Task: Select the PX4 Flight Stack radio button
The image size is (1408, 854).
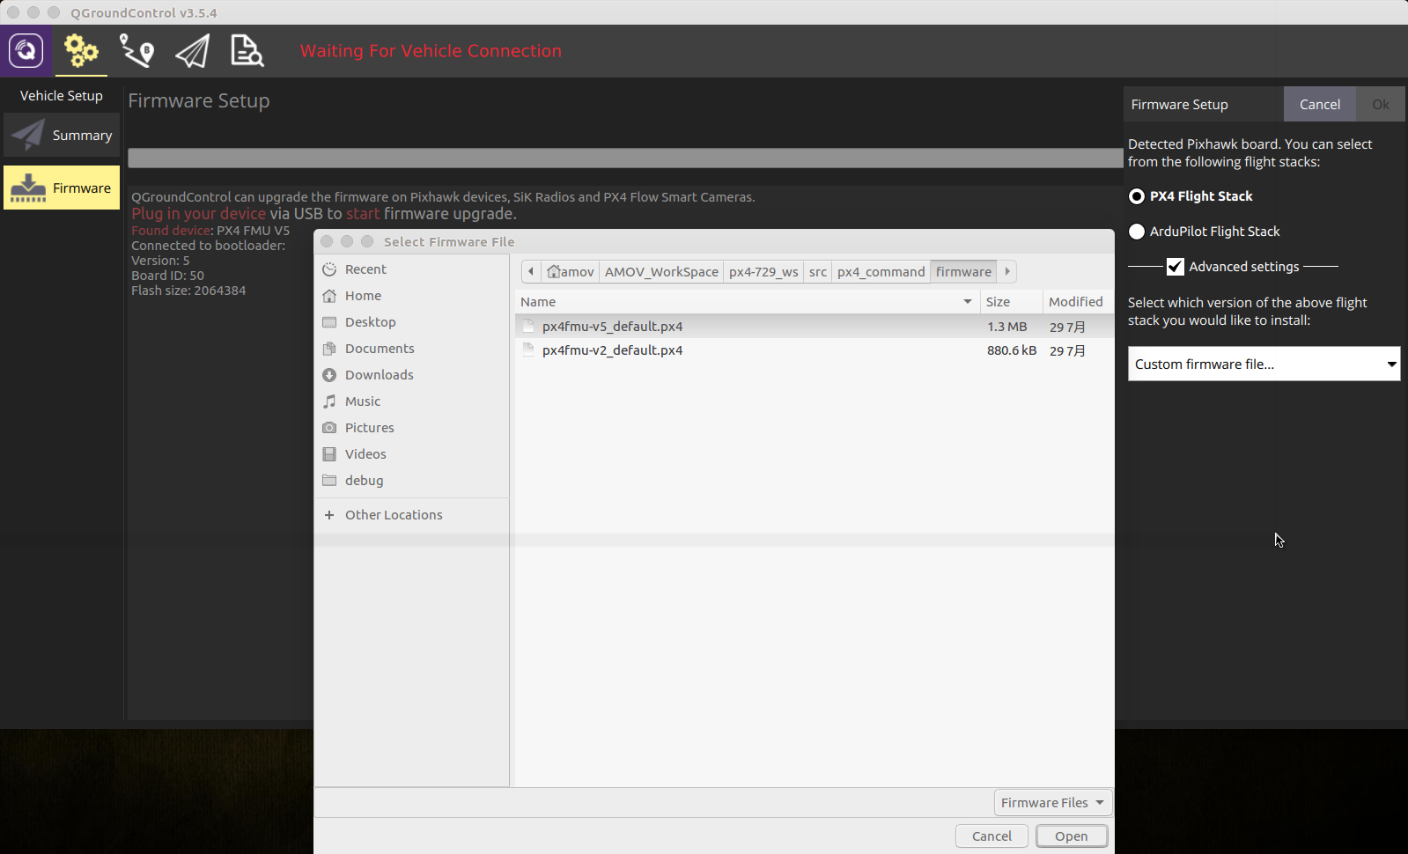Action: [1137, 196]
